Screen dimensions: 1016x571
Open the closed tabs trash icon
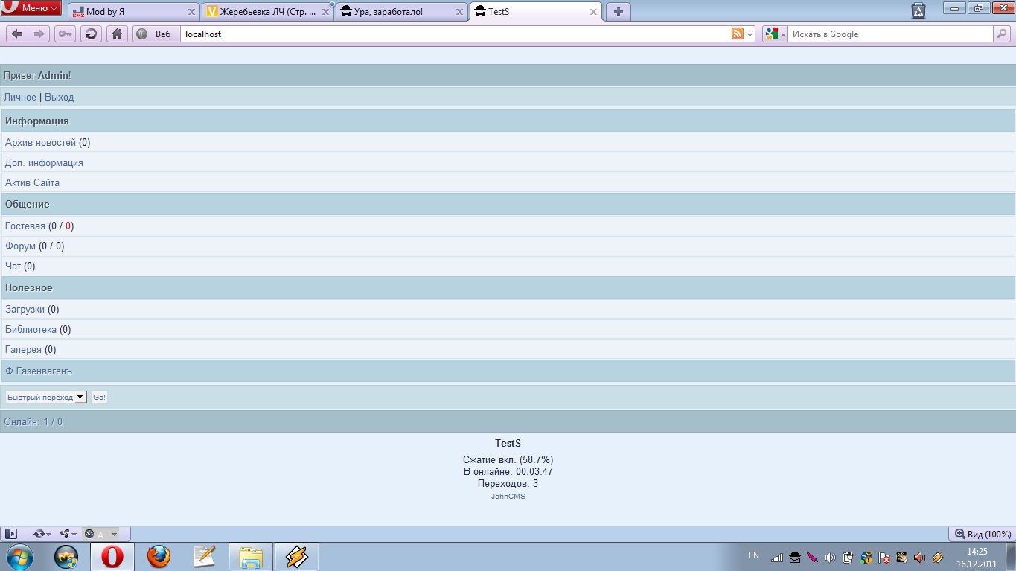click(x=918, y=10)
